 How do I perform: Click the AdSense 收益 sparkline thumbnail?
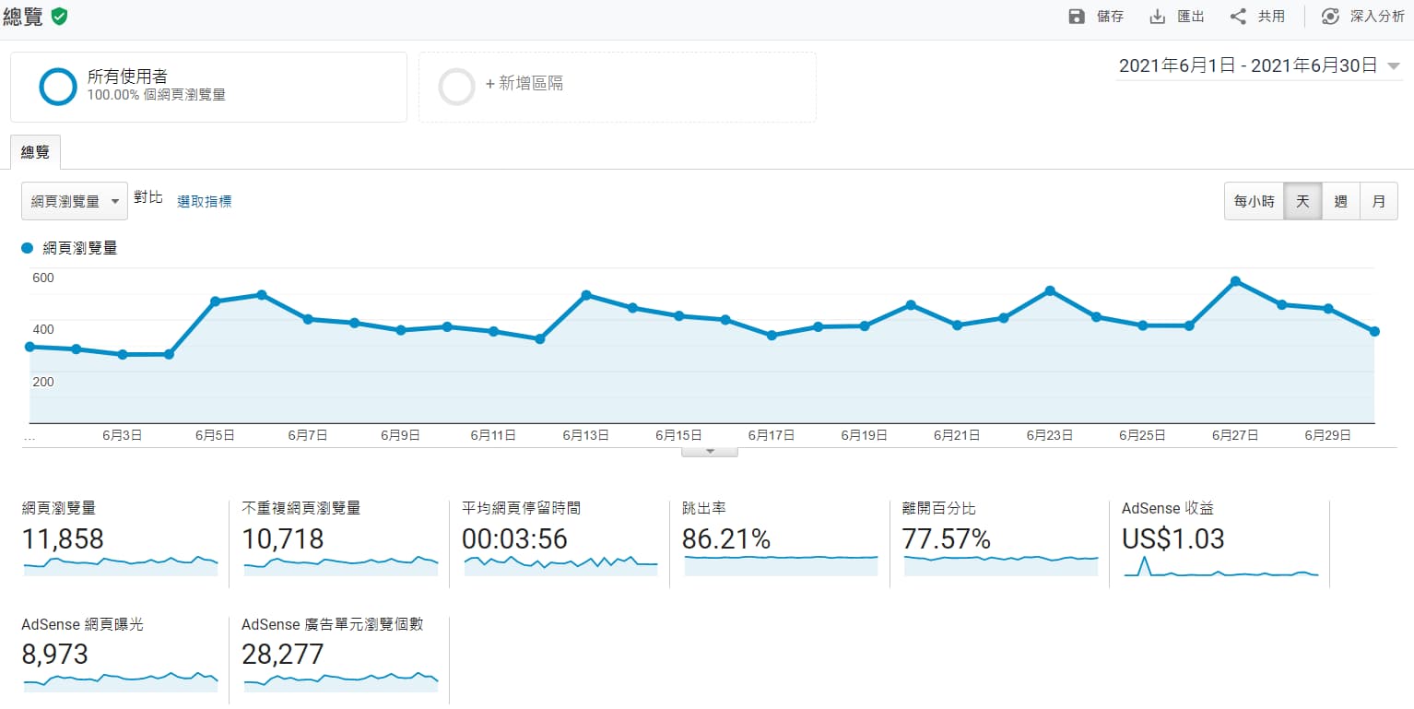[1220, 567]
